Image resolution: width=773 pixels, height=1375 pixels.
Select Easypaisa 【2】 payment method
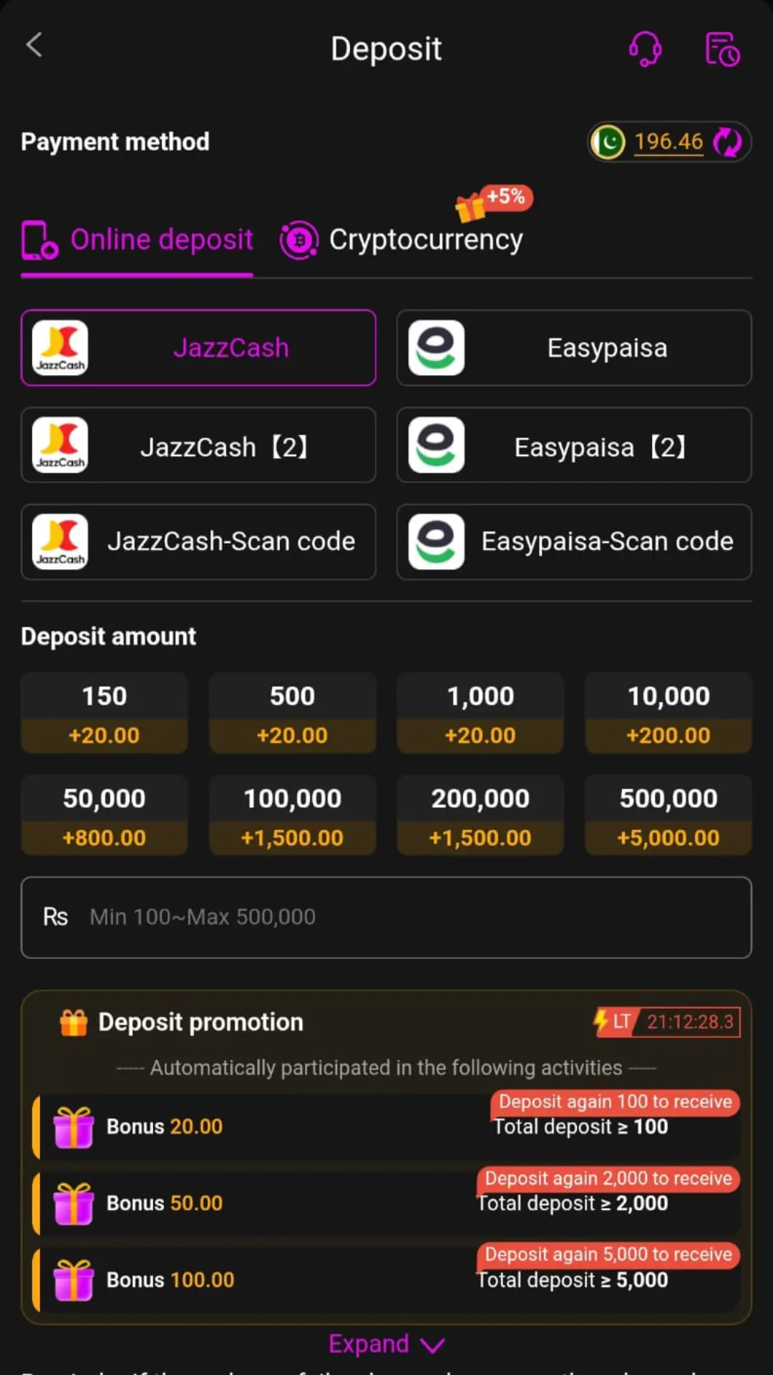[x=573, y=445]
